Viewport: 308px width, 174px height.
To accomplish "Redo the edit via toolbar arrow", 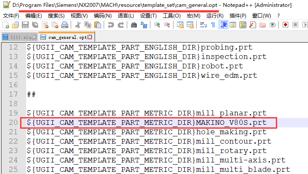I will [121, 25].
